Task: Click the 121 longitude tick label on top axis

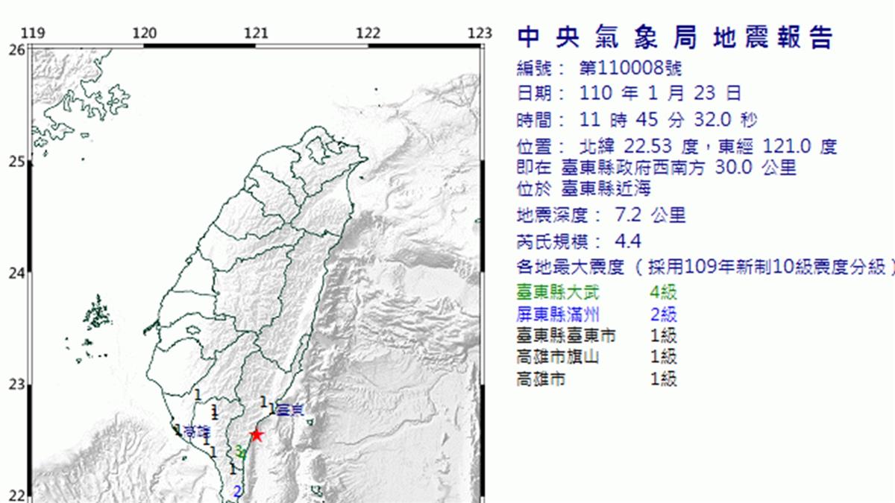Action: pos(256,33)
